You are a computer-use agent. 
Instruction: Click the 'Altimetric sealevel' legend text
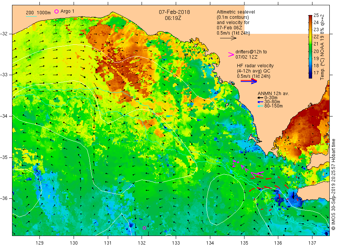tap(236, 12)
